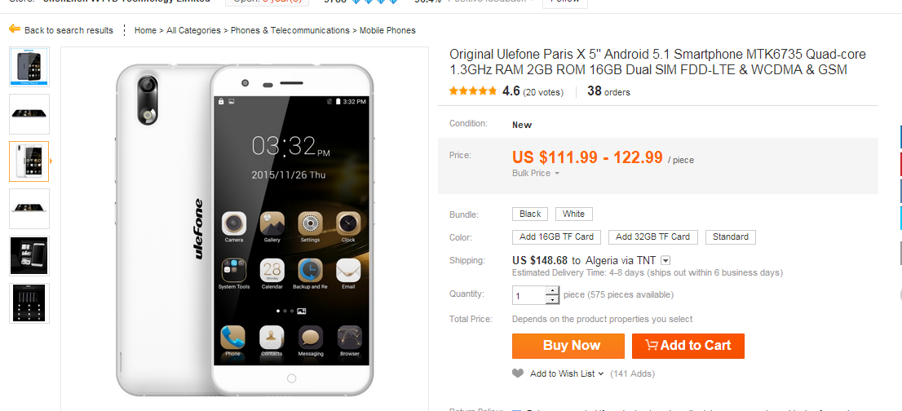Click the five-star rating icons

click(x=473, y=91)
